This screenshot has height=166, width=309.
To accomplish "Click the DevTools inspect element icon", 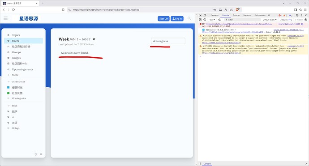I will click(x=200, y=15).
